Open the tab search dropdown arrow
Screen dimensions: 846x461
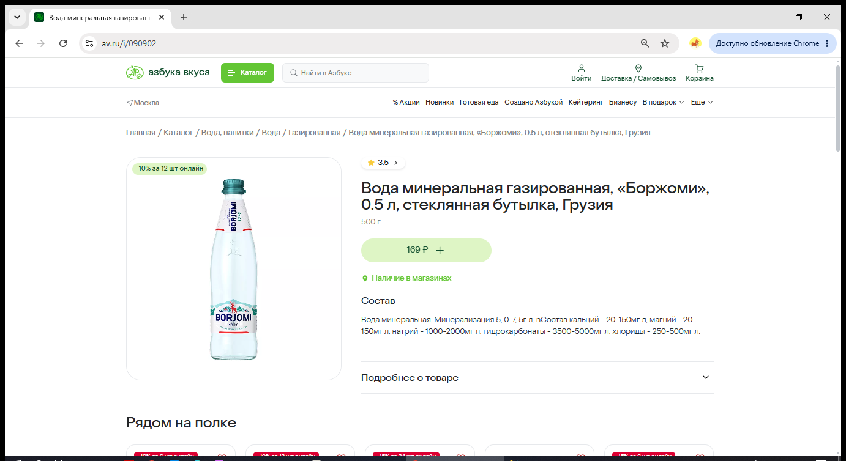pos(17,17)
